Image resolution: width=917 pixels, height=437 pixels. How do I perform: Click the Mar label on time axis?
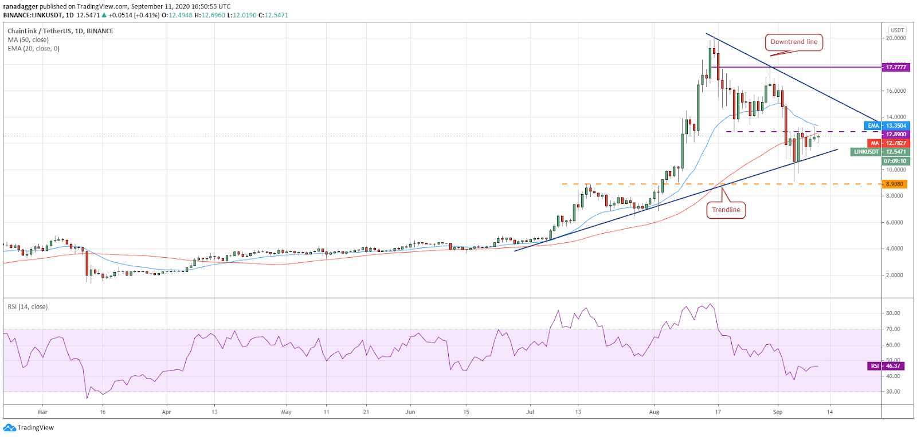[x=42, y=412]
